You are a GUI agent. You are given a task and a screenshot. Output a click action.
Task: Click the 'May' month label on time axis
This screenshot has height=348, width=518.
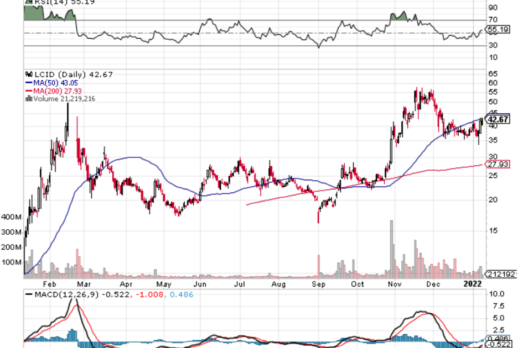coord(163,284)
